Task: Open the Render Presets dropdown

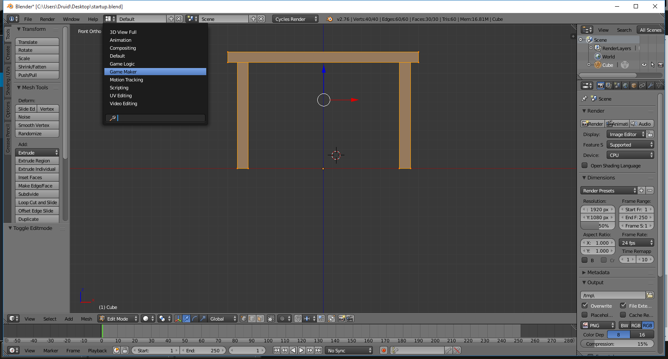Action: point(609,190)
